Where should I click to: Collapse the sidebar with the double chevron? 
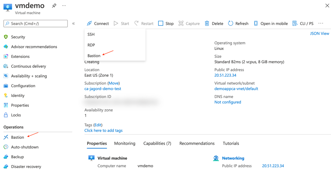coord(74,23)
